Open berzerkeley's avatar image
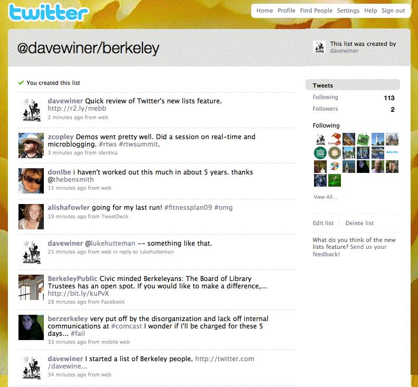 (x=31, y=327)
